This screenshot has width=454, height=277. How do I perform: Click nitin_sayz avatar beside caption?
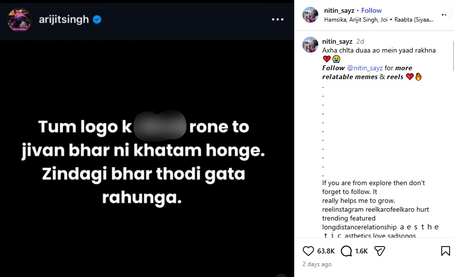pos(310,45)
